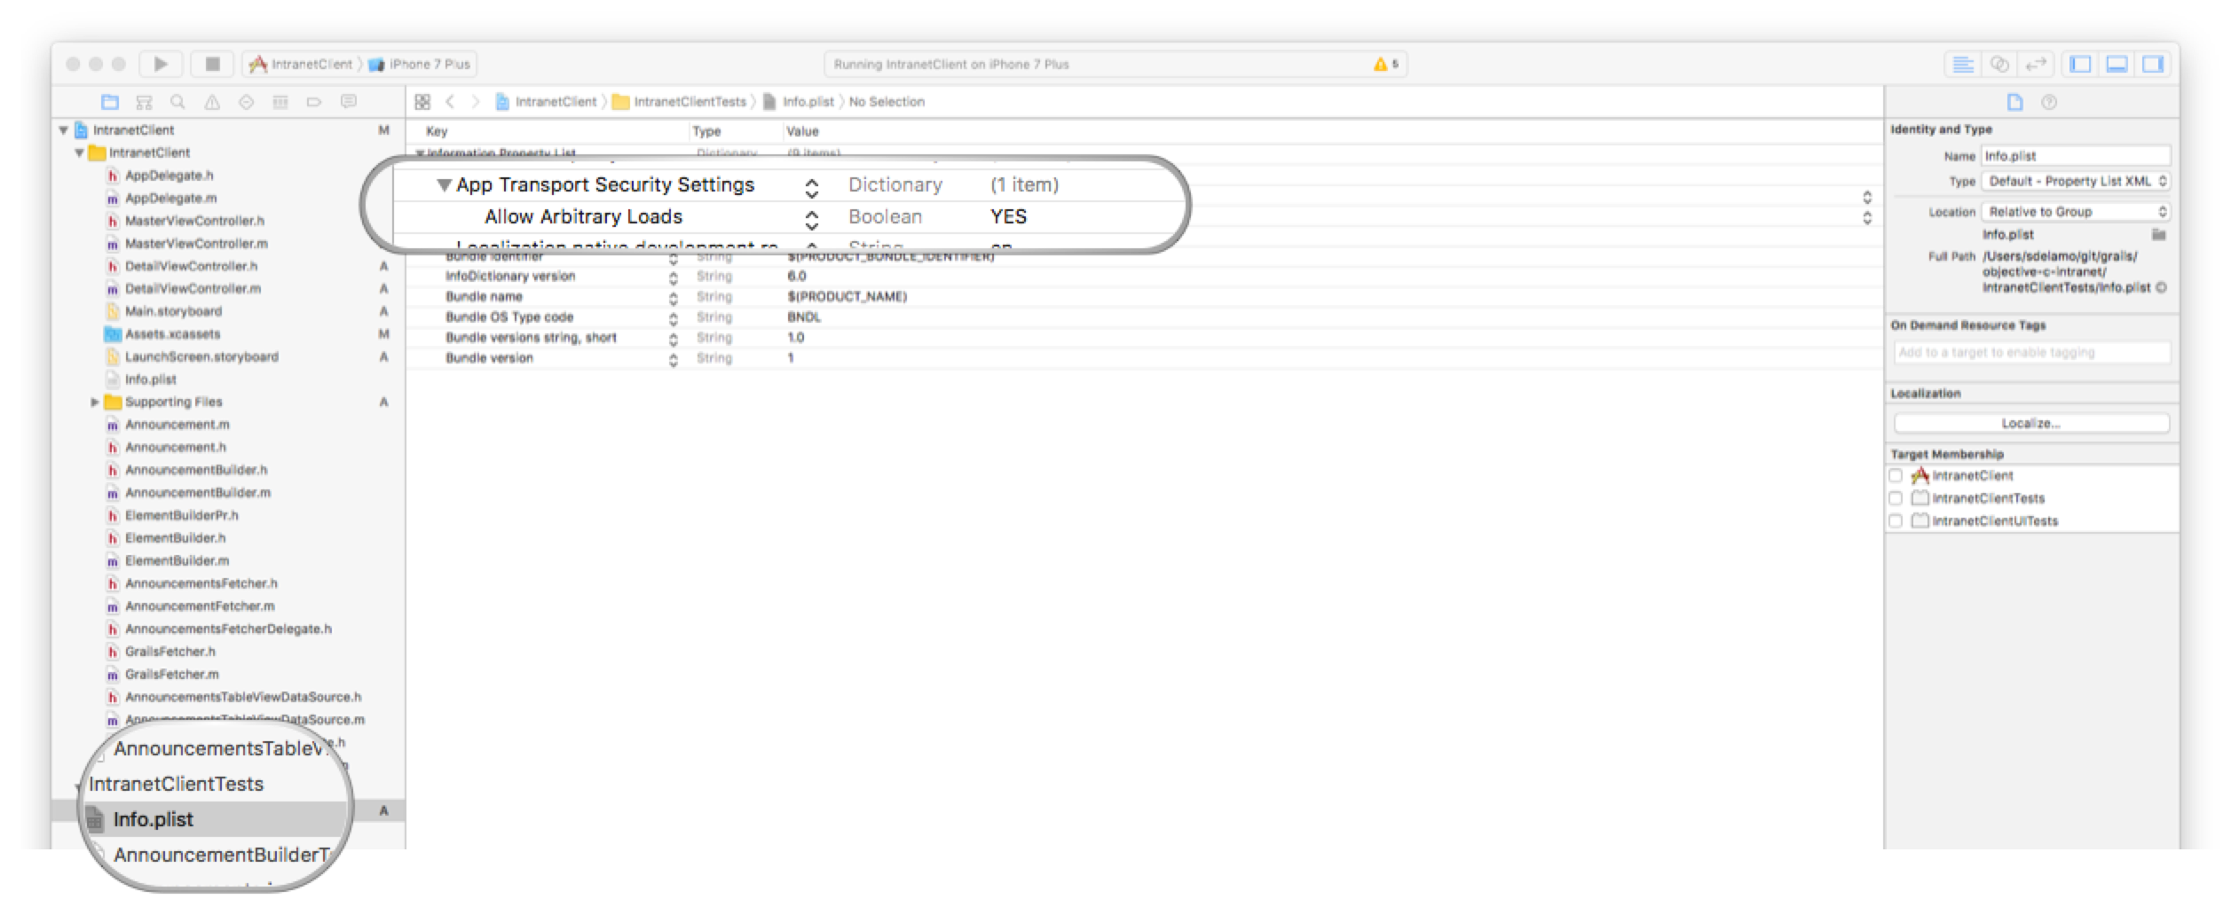Click the Run (play) button

pyautogui.click(x=161, y=64)
